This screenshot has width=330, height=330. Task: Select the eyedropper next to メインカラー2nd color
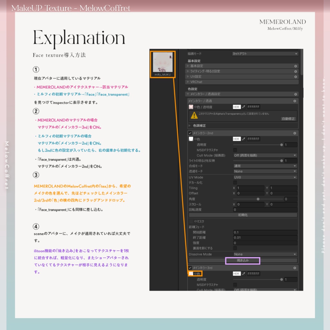coord(243,139)
